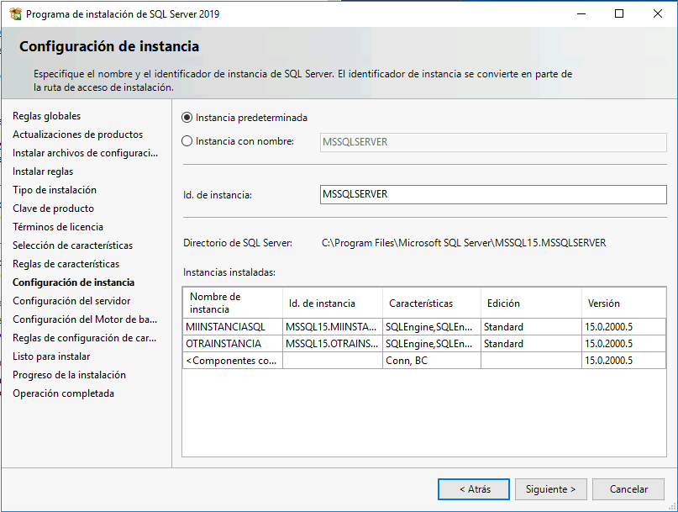Select Instalar archivos de configuración step
678x512 pixels.
pos(85,153)
